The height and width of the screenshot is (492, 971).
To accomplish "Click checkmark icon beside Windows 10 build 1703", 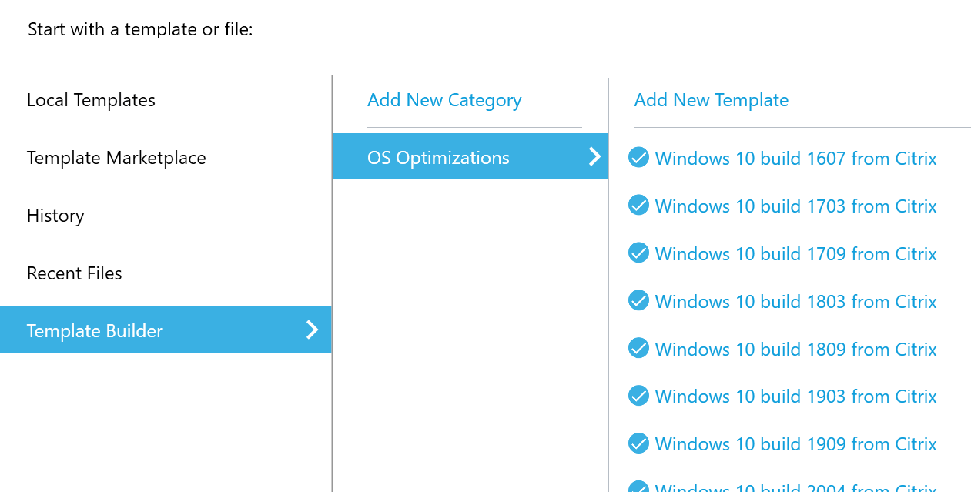I will (638, 206).
